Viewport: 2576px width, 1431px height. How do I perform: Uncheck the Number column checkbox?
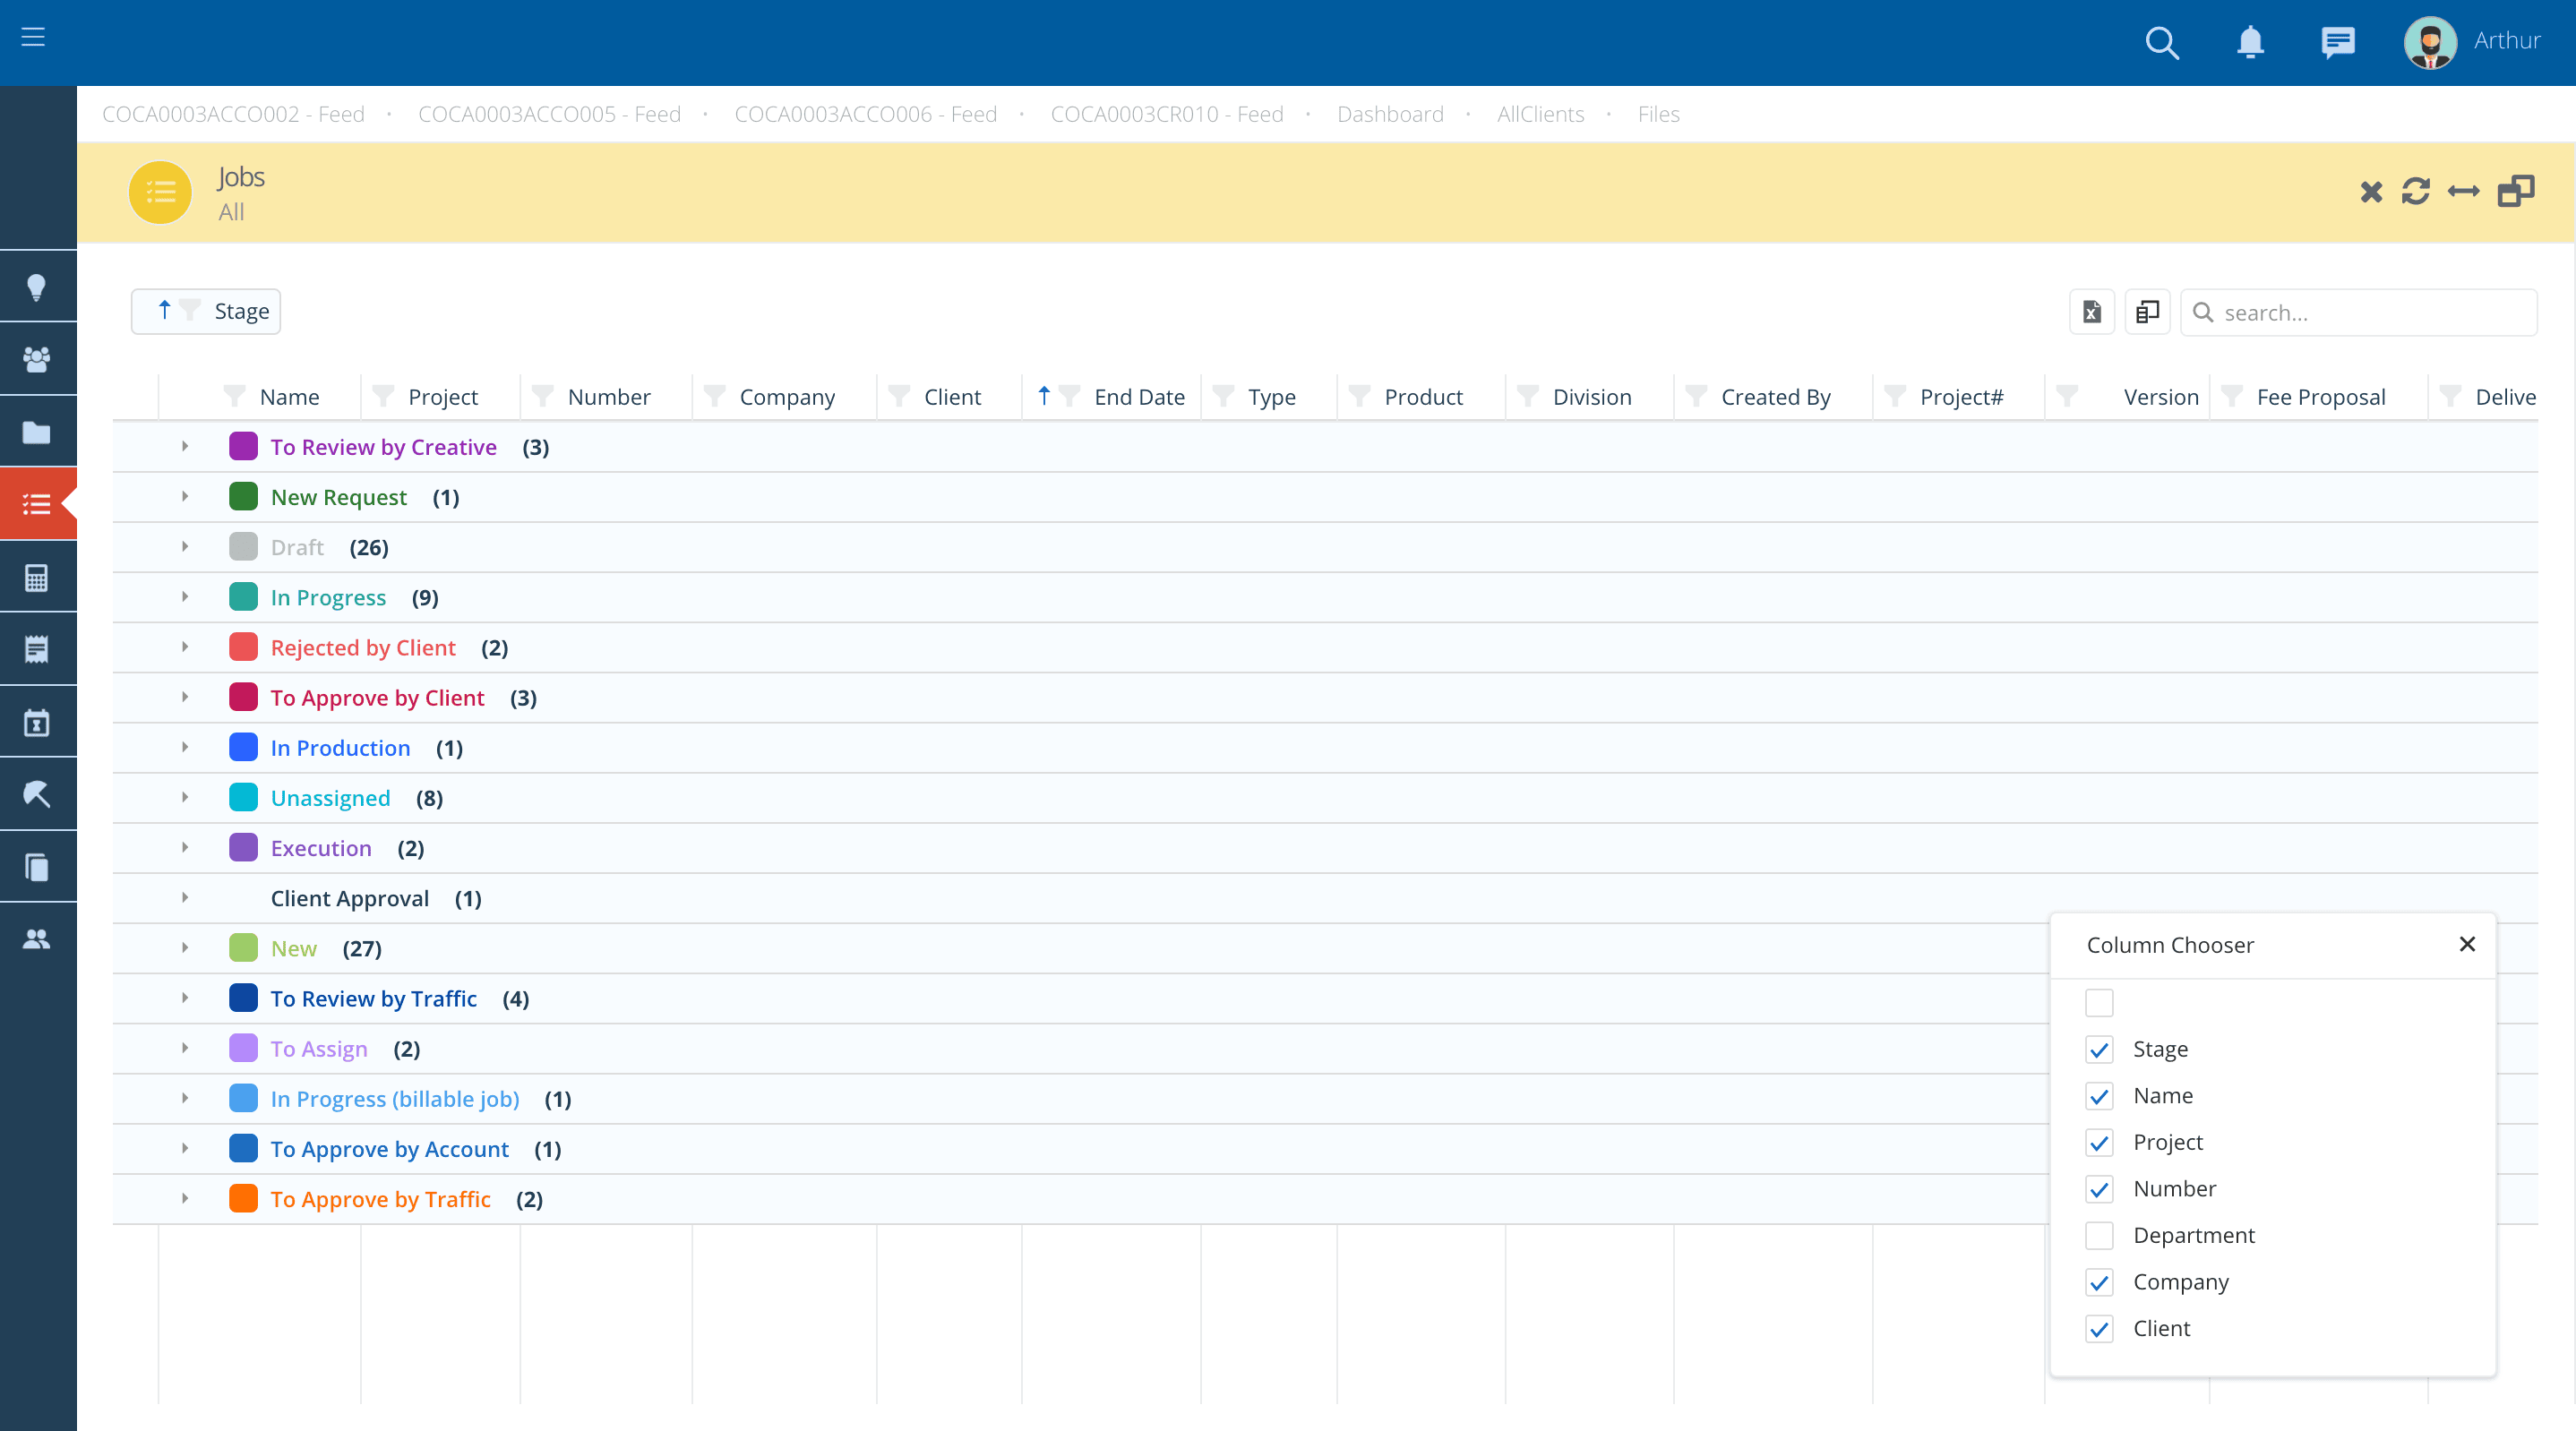click(x=2099, y=1189)
